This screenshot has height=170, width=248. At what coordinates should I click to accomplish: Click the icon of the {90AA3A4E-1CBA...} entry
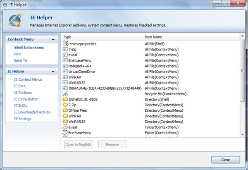click(65, 88)
